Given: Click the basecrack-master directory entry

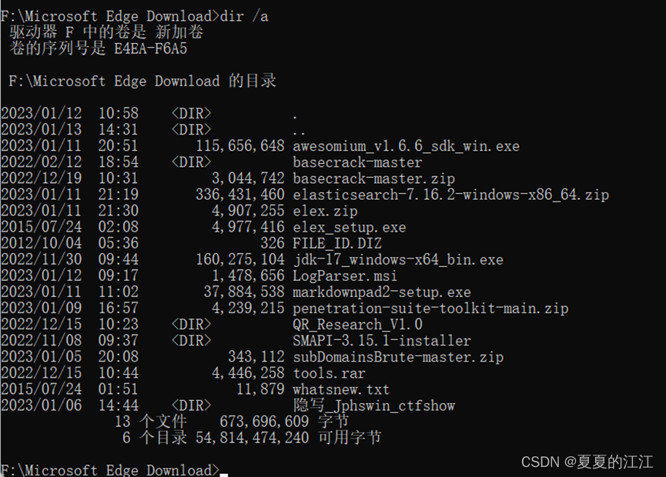Looking at the screenshot, I should [x=357, y=162].
